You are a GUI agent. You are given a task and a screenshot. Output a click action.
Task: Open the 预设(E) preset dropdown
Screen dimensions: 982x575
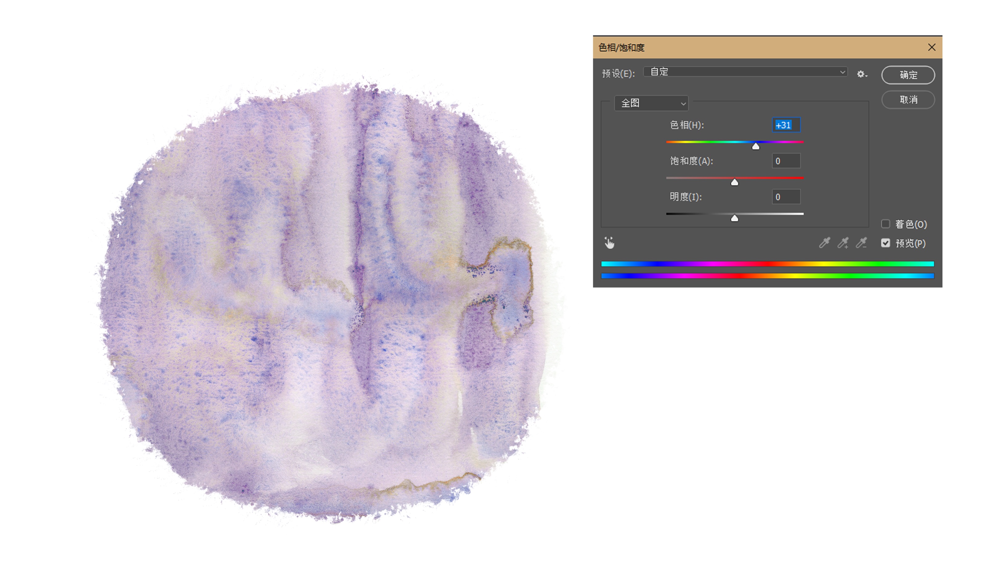745,72
